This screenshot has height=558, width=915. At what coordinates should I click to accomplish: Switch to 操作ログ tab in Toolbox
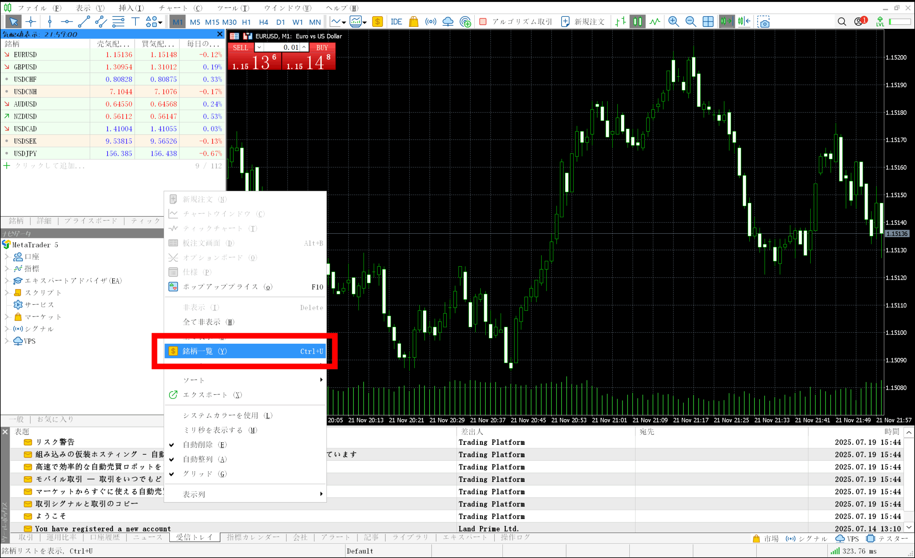coord(515,537)
